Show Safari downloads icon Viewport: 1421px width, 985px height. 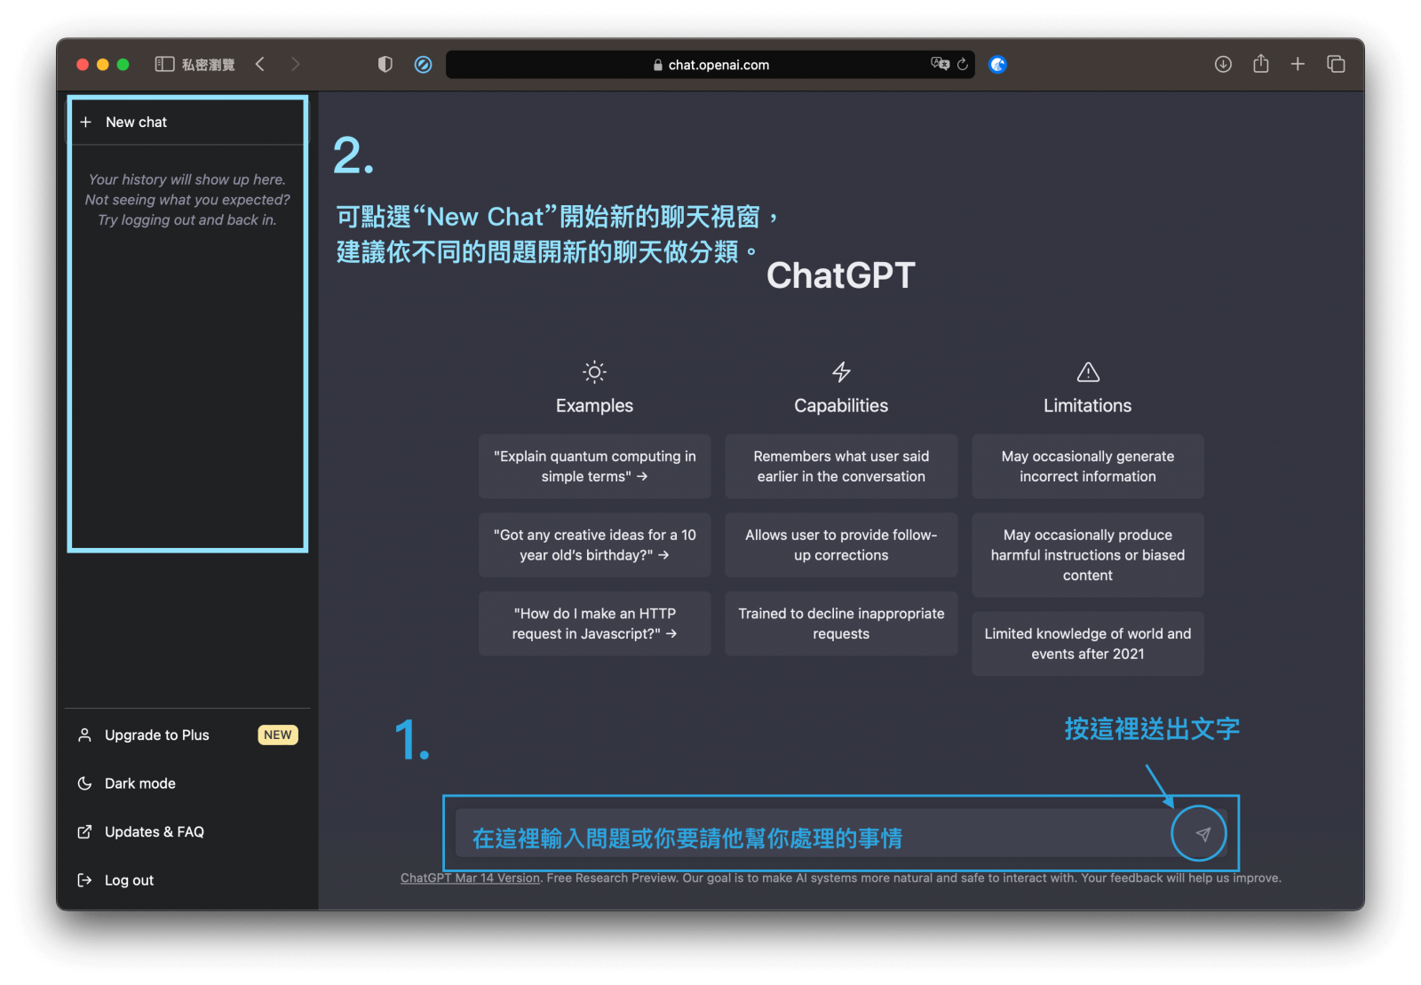click(x=1223, y=64)
